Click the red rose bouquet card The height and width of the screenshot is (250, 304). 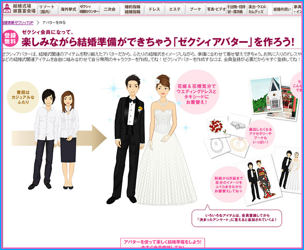click(218, 127)
